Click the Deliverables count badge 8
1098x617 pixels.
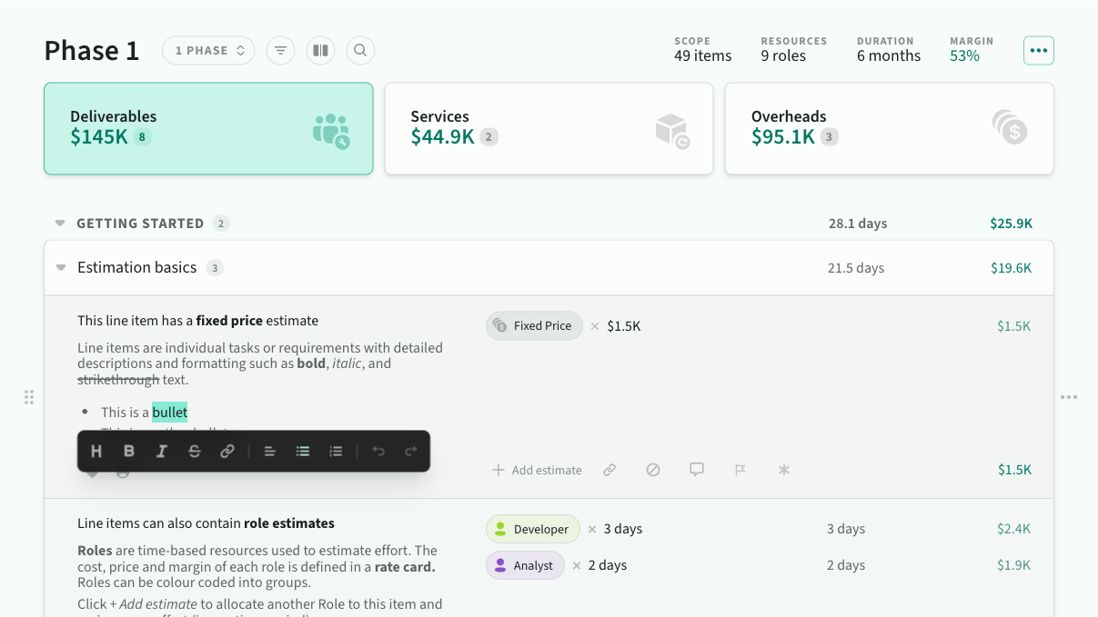142,137
